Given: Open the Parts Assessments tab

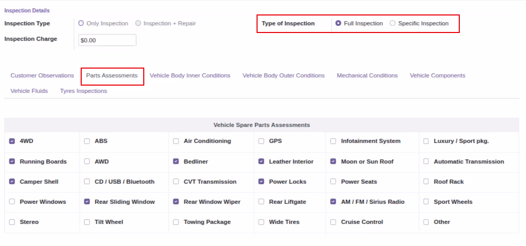Looking at the screenshot, I should coord(112,76).
